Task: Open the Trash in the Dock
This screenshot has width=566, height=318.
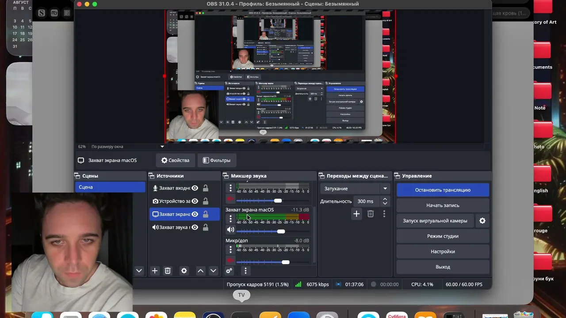Action: point(524,315)
